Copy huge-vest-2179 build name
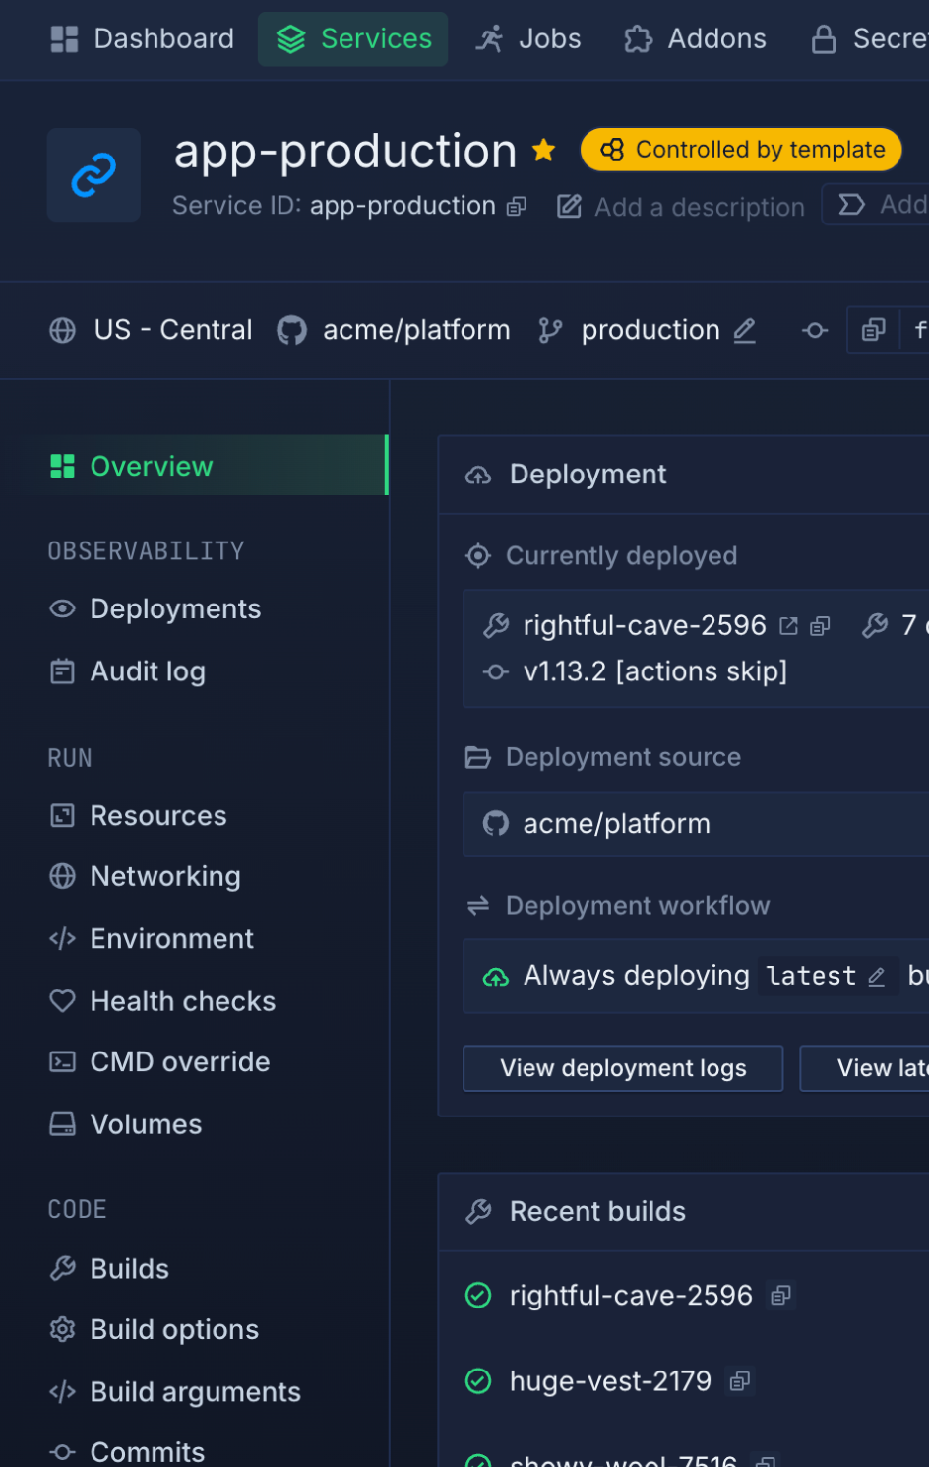This screenshot has width=929, height=1467. pyautogui.click(x=740, y=1382)
